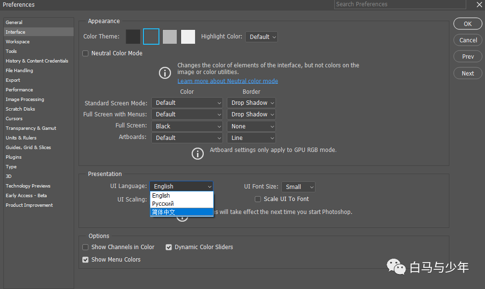
Task: Open the Product Improvement category
Action: point(39,205)
